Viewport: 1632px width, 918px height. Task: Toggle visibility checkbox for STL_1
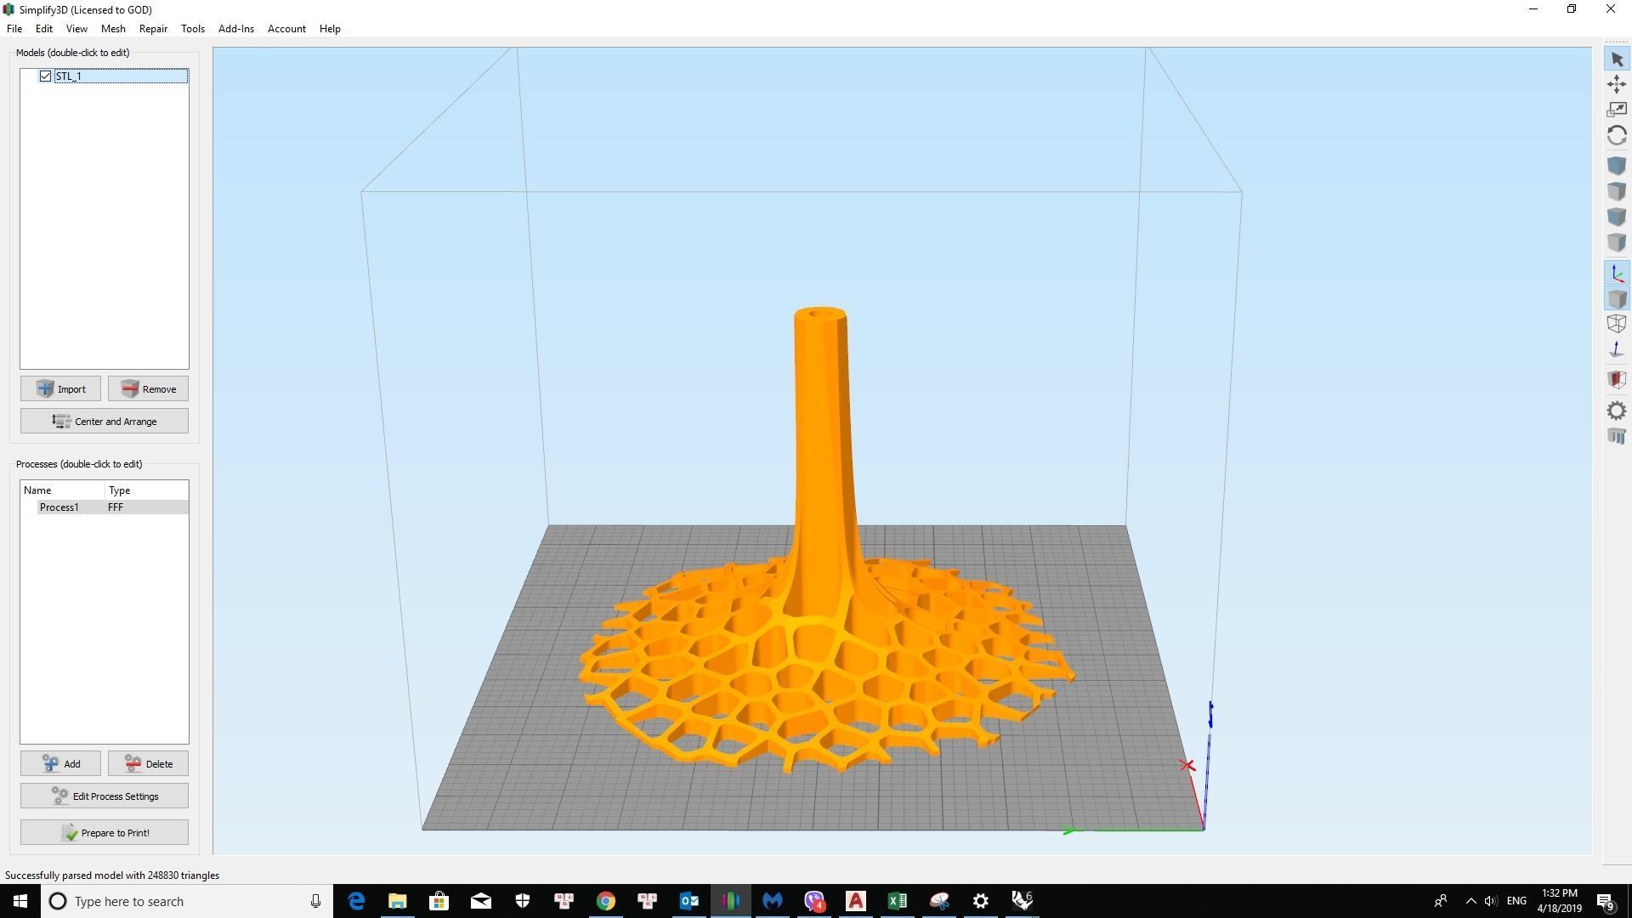46,76
